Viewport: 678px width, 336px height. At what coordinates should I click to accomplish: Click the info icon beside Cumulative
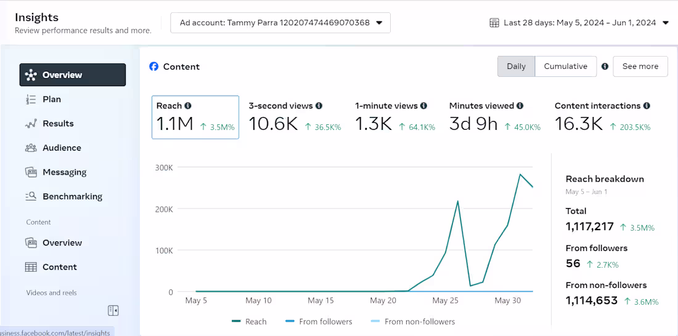[605, 66]
